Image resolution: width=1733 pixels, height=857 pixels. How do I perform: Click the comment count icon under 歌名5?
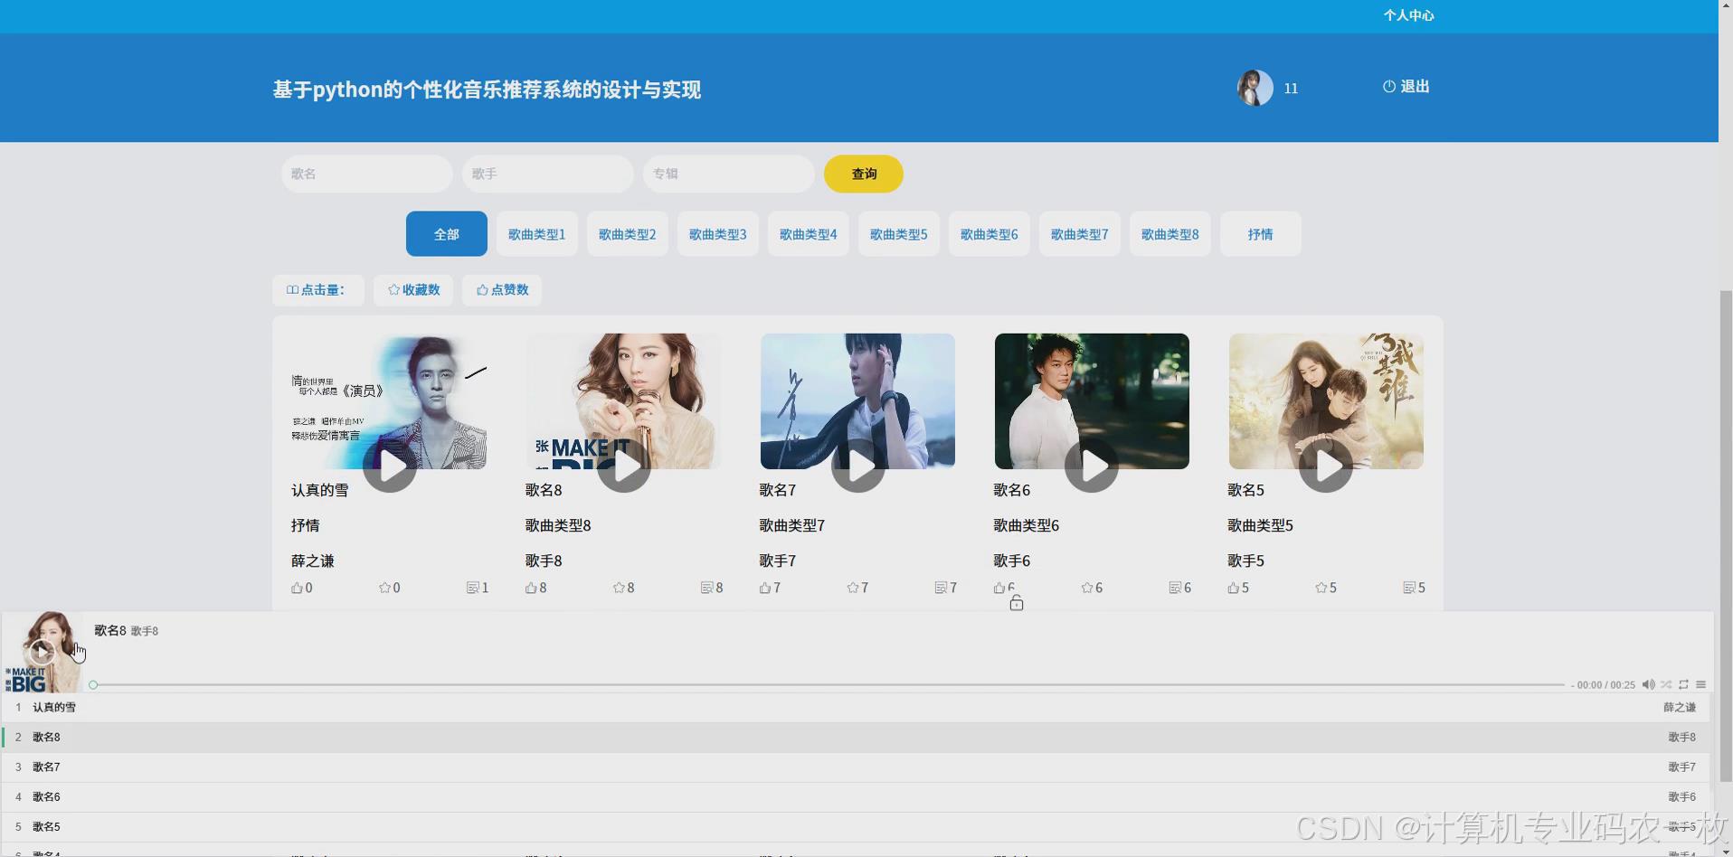[1408, 587]
